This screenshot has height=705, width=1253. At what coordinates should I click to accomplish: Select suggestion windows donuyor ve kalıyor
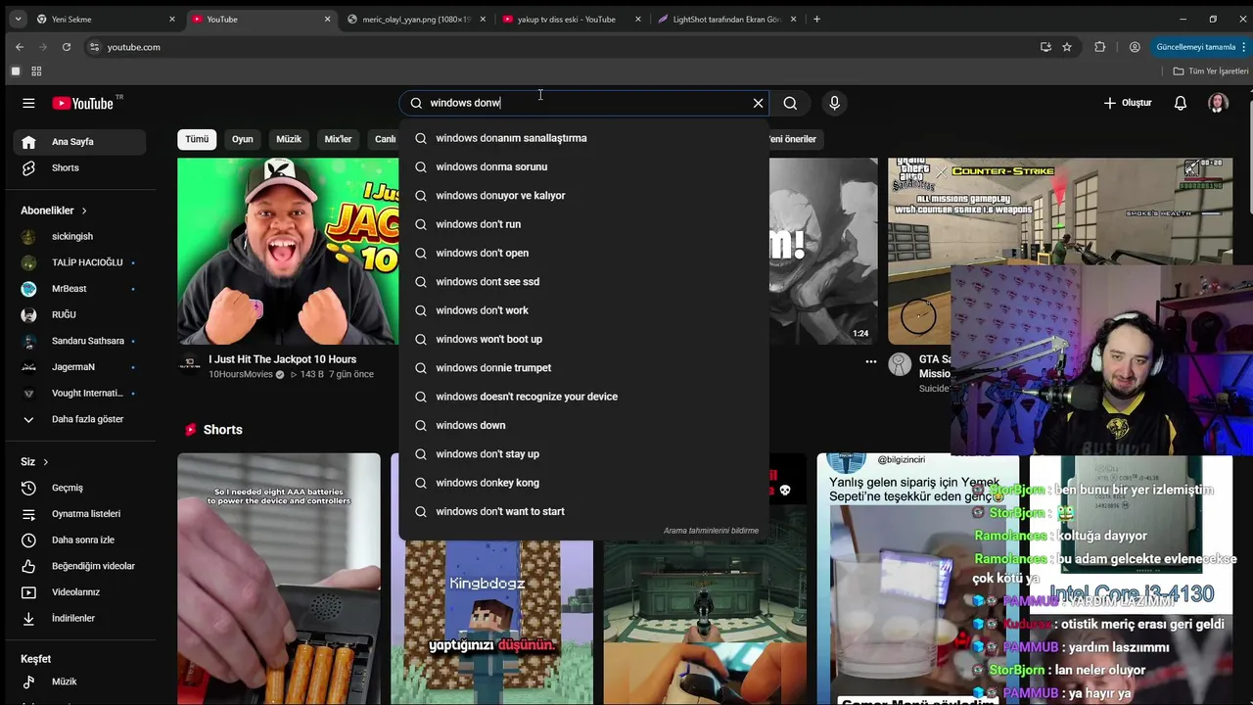tap(583, 196)
